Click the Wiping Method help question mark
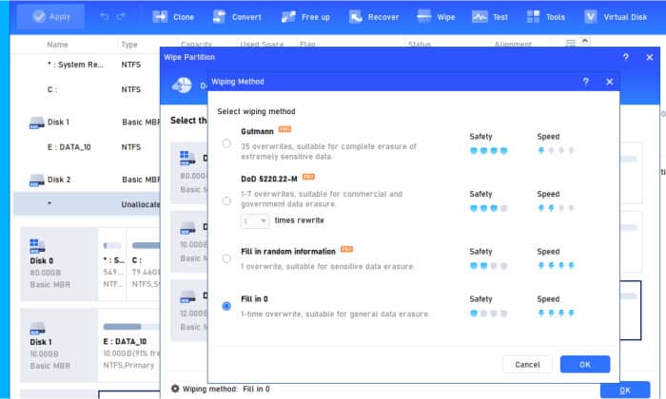 click(585, 82)
